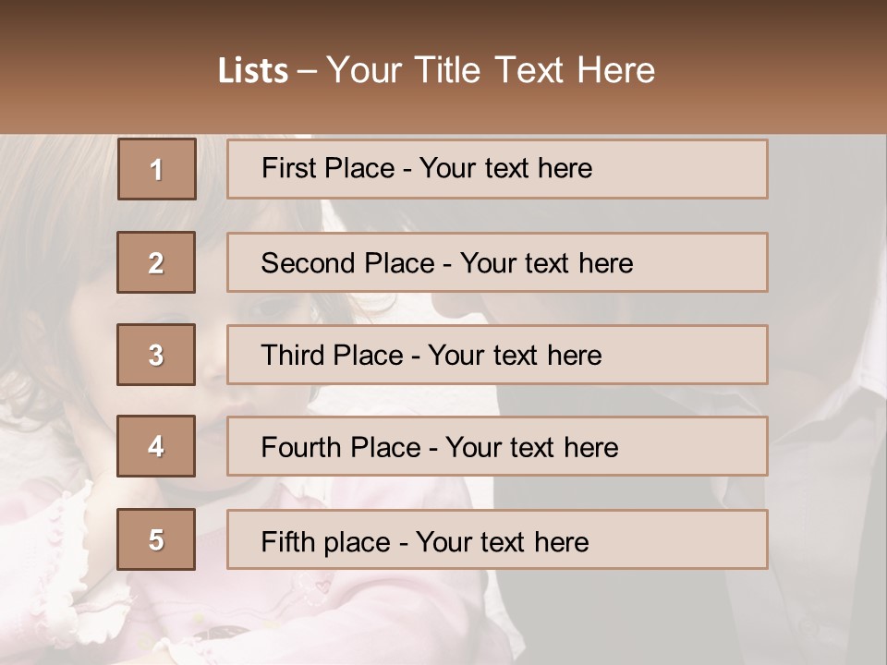The height and width of the screenshot is (665, 887).
Task: Select the number 2 box
Action: click(156, 262)
